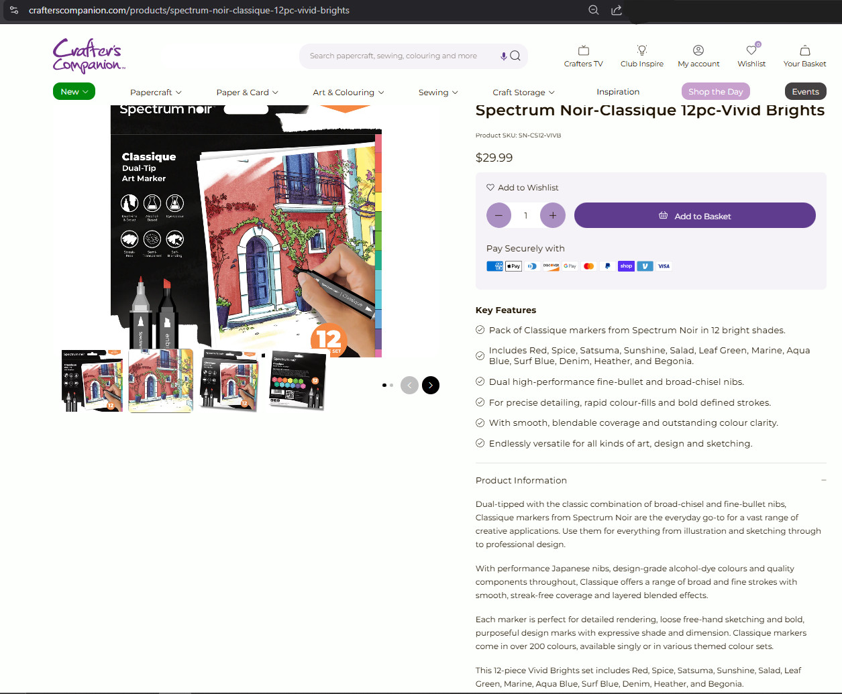This screenshot has width=842, height=694.
Task: Go to next product image arrow
Action: click(431, 385)
